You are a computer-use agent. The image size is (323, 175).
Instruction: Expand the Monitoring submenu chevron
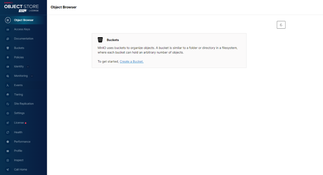[32, 76]
